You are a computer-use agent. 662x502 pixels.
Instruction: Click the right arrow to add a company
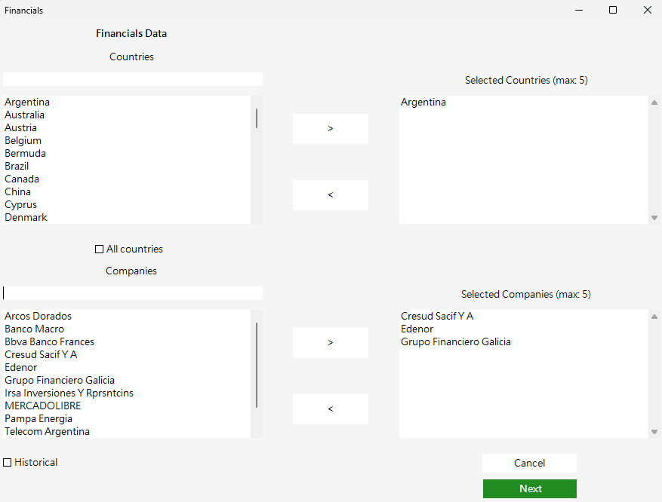point(330,342)
